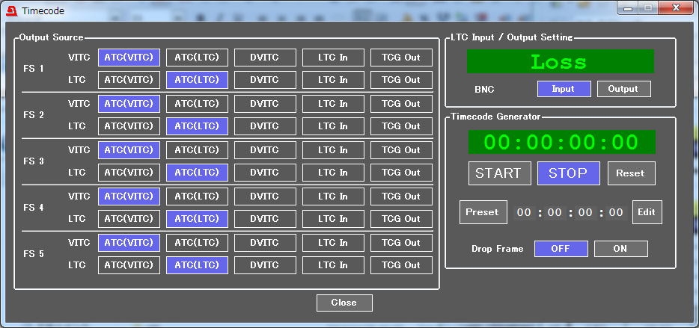Turn Drop Frame ON
Screen dimensions: 699x328
coord(620,249)
